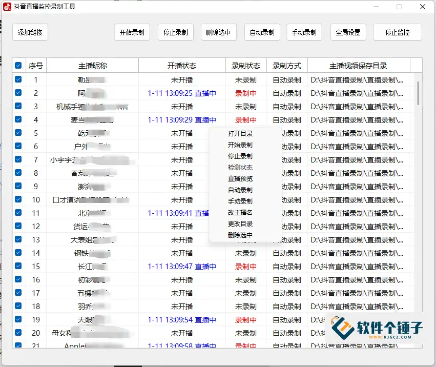Deselect the checkbox for row 15

(18, 266)
